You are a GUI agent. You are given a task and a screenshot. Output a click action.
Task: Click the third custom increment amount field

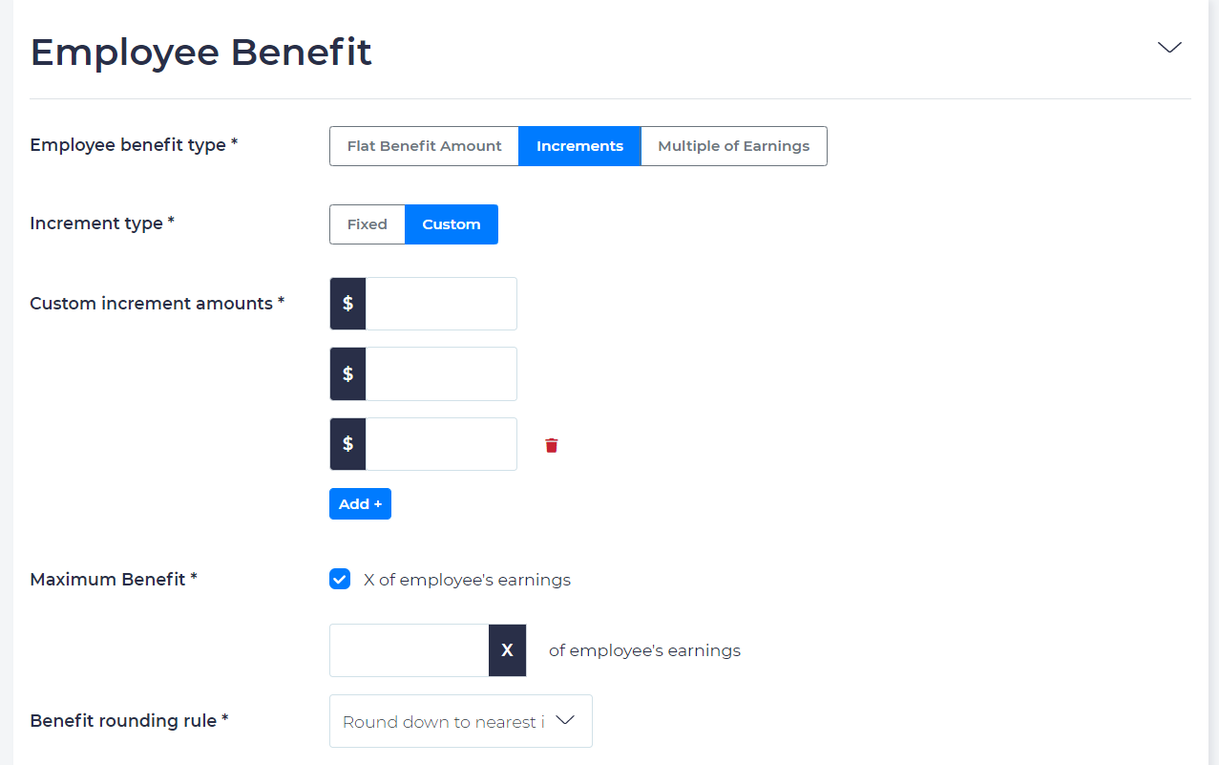[x=441, y=443]
